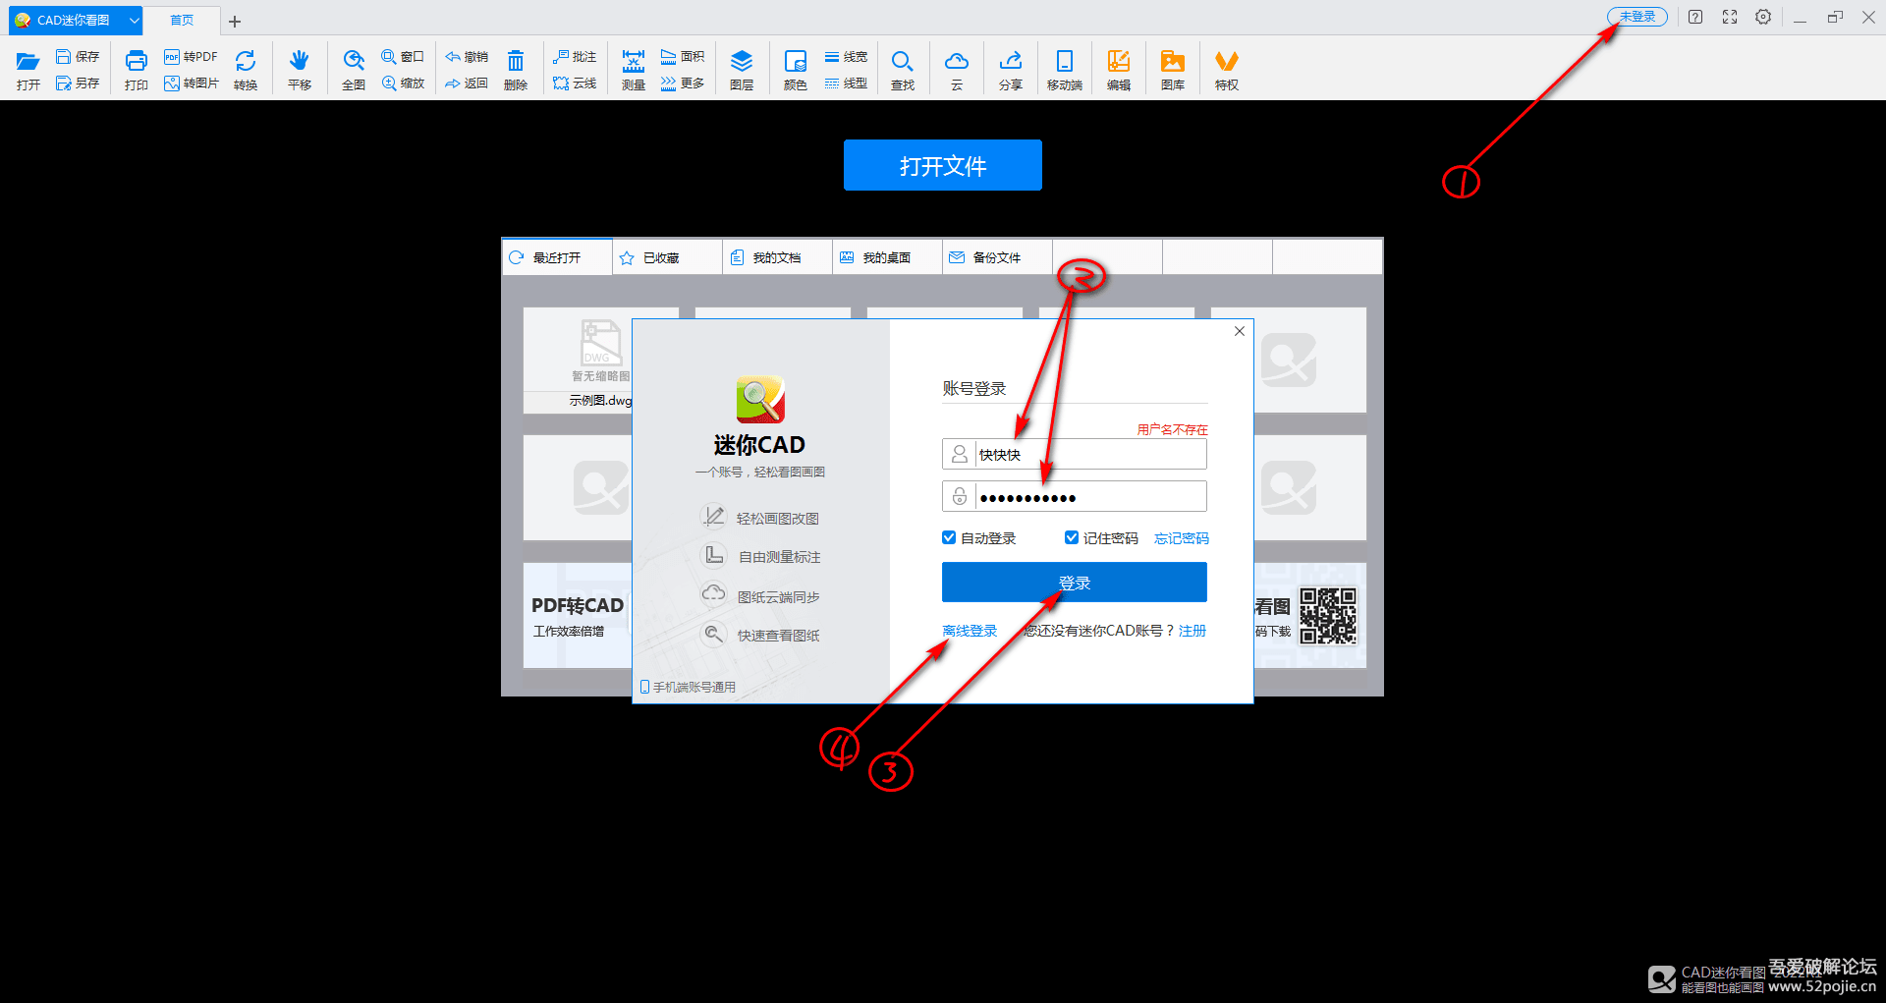The image size is (1886, 1003).
Task: Open 示例图.dwg thumbnail
Action: pos(579,360)
